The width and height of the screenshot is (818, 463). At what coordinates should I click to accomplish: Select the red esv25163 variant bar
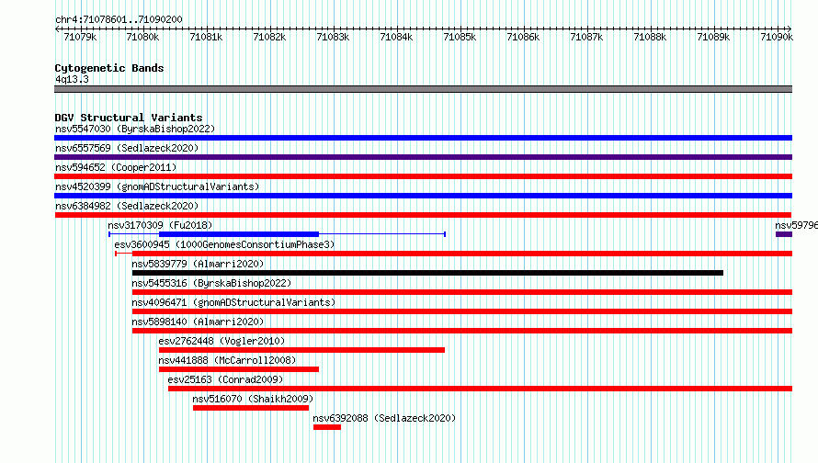click(480, 389)
